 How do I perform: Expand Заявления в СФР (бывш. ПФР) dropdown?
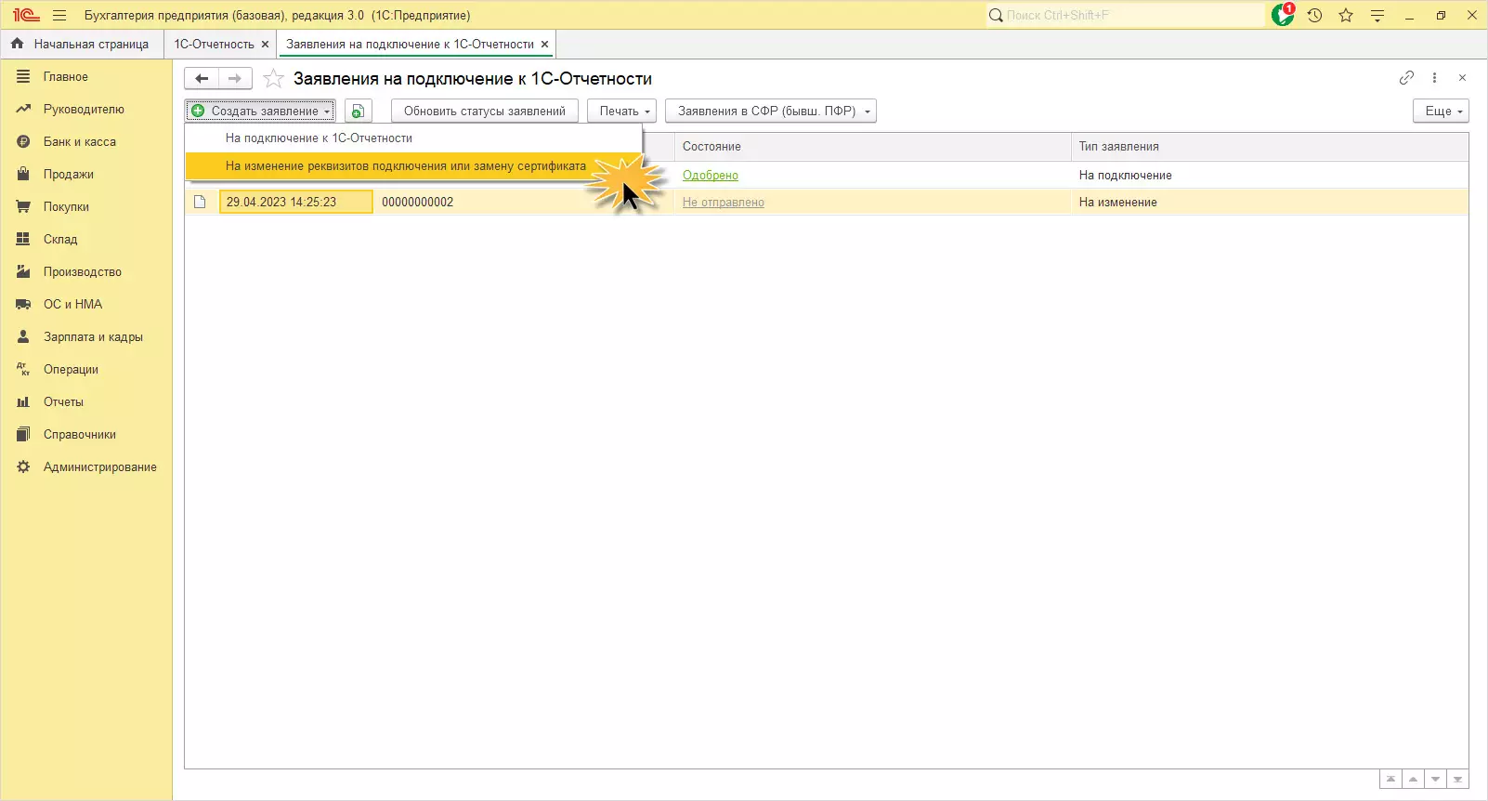pyautogui.click(x=771, y=111)
